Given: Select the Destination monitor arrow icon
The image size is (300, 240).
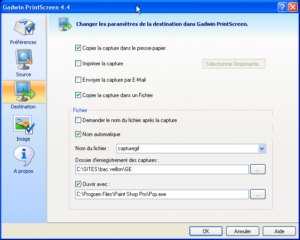Looking at the screenshot, I should pos(24,91).
